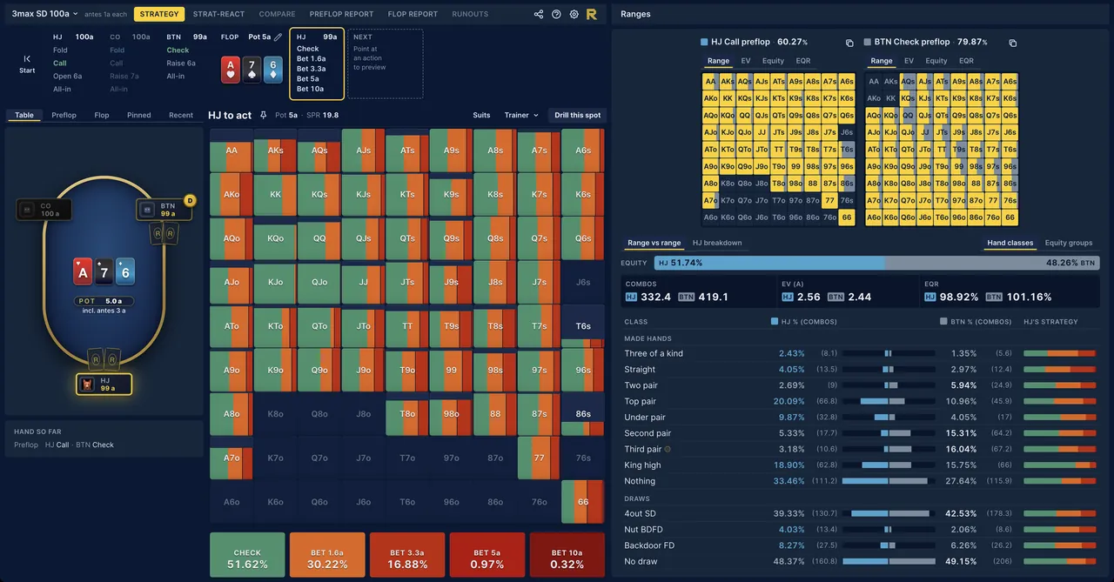The height and width of the screenshot is (582, 1114).
Task: Select Raise 6a under BTN
Action: coord(181,63)
